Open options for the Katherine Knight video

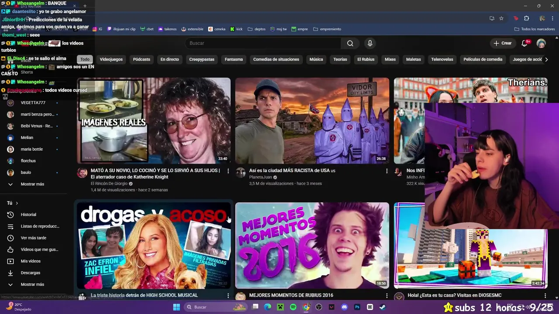(228, 171)
